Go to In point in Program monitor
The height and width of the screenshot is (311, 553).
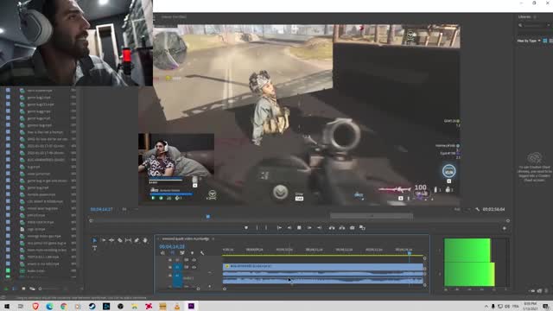[x=279, y=228]
